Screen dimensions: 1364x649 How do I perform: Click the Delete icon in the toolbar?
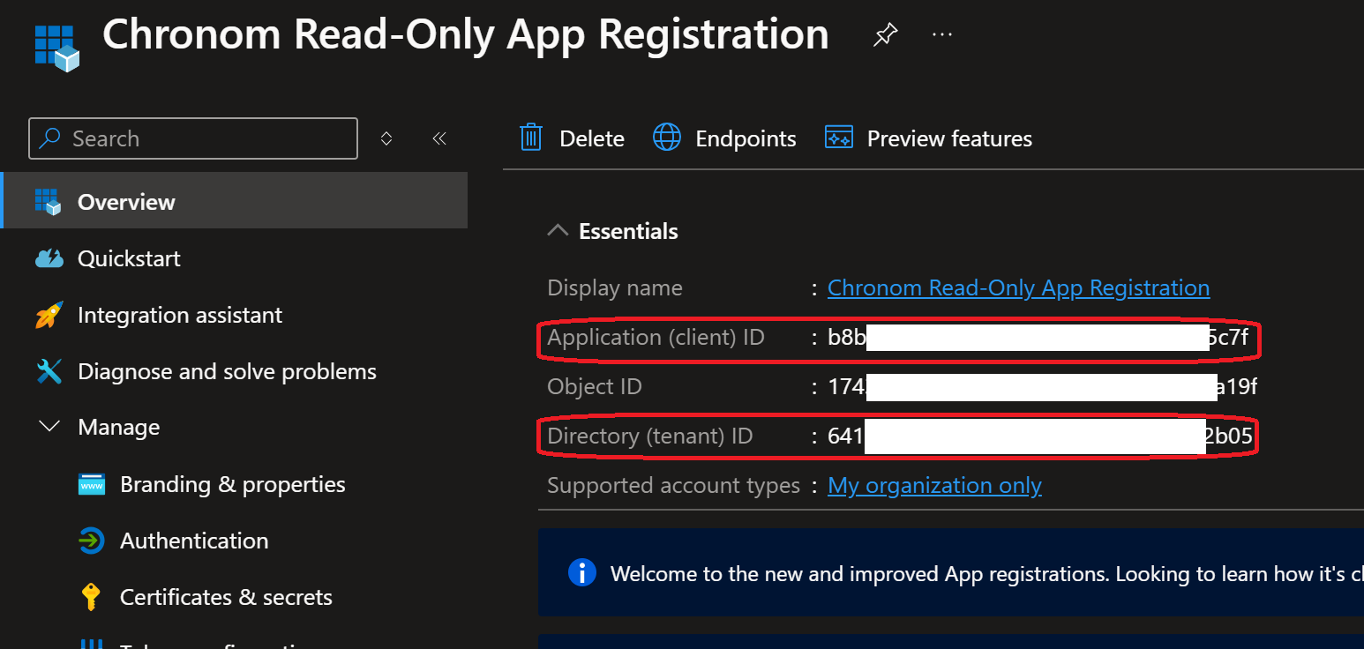[x=530, y=138]
